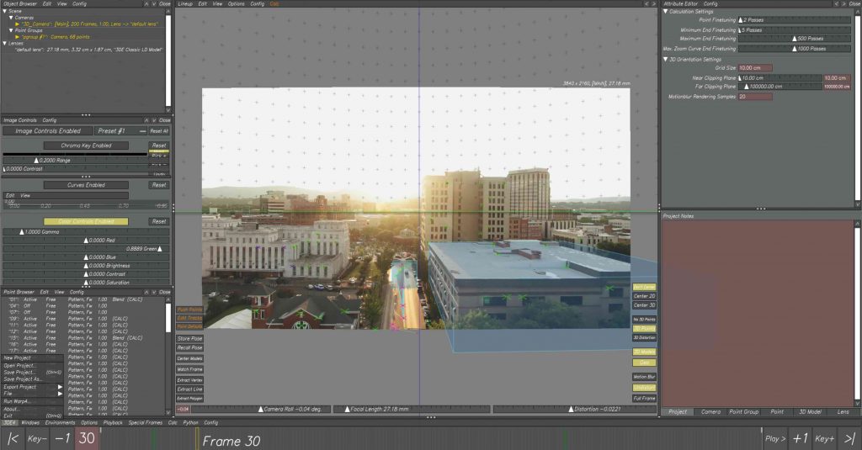Step back one frame with -1 button

[x=62, y=439]
